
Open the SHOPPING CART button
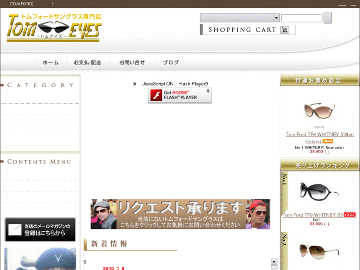point(248,30)
